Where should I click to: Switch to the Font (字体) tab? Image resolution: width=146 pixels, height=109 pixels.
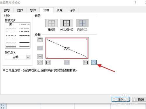point(33,10)
